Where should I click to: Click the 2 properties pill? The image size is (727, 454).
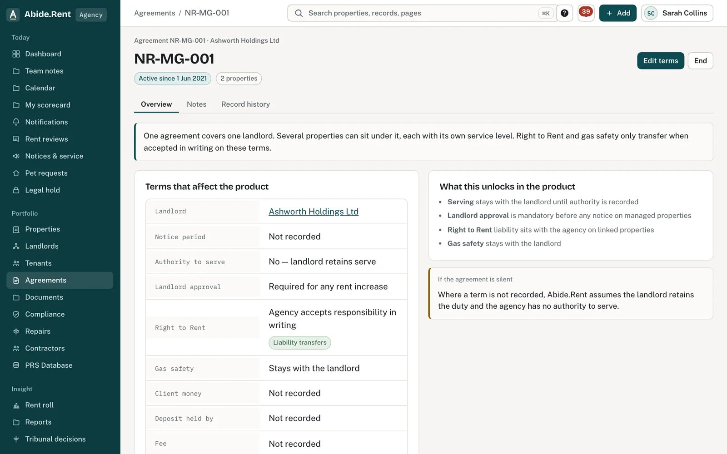coord(239,79)
